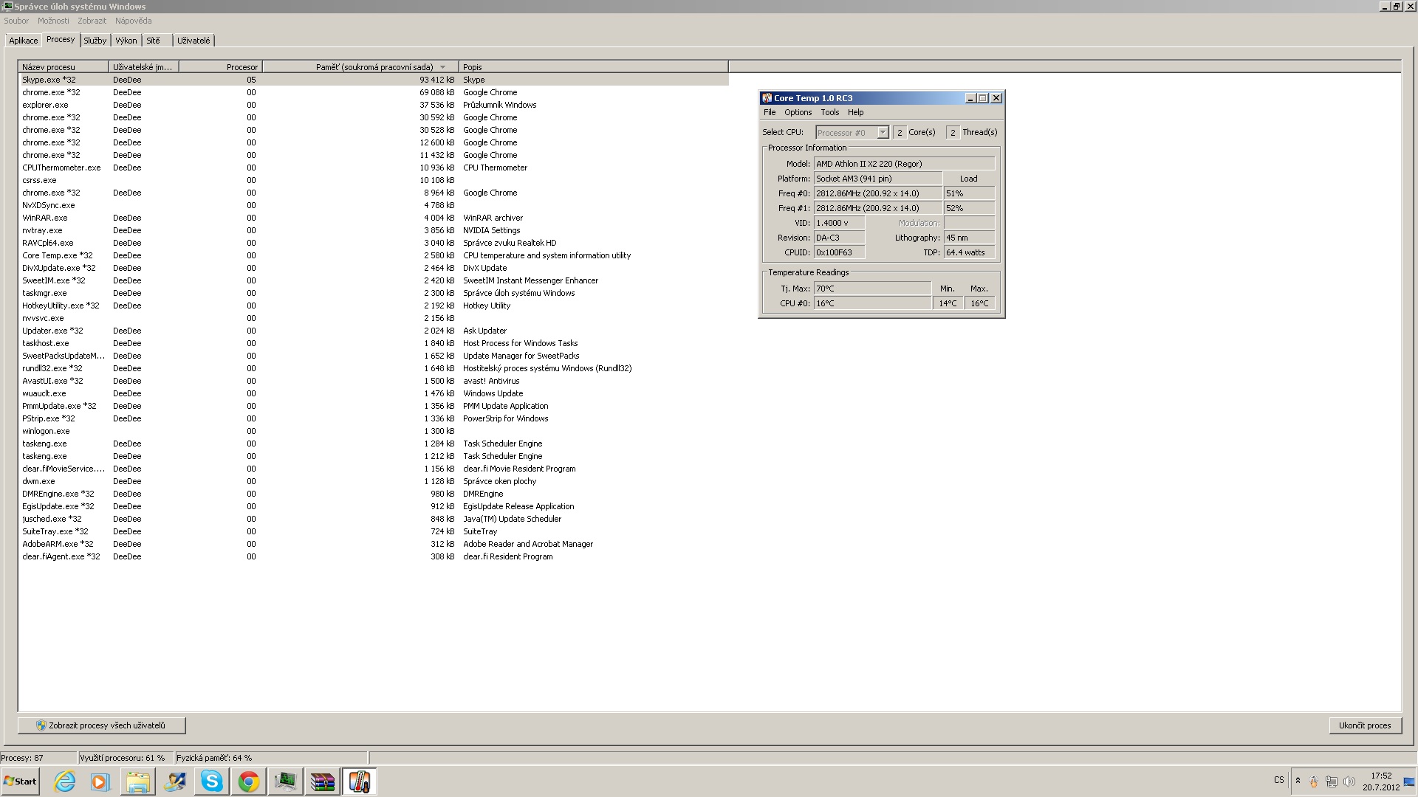Switch to the Uživatelé tab
This screenshot has height=797, width=1418.
(x=193, y=41)
